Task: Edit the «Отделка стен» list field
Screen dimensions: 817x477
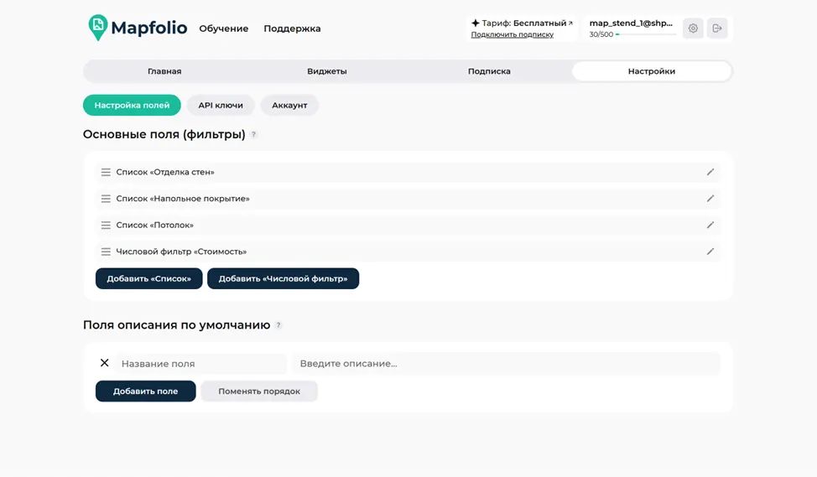Action: point(710,172)
